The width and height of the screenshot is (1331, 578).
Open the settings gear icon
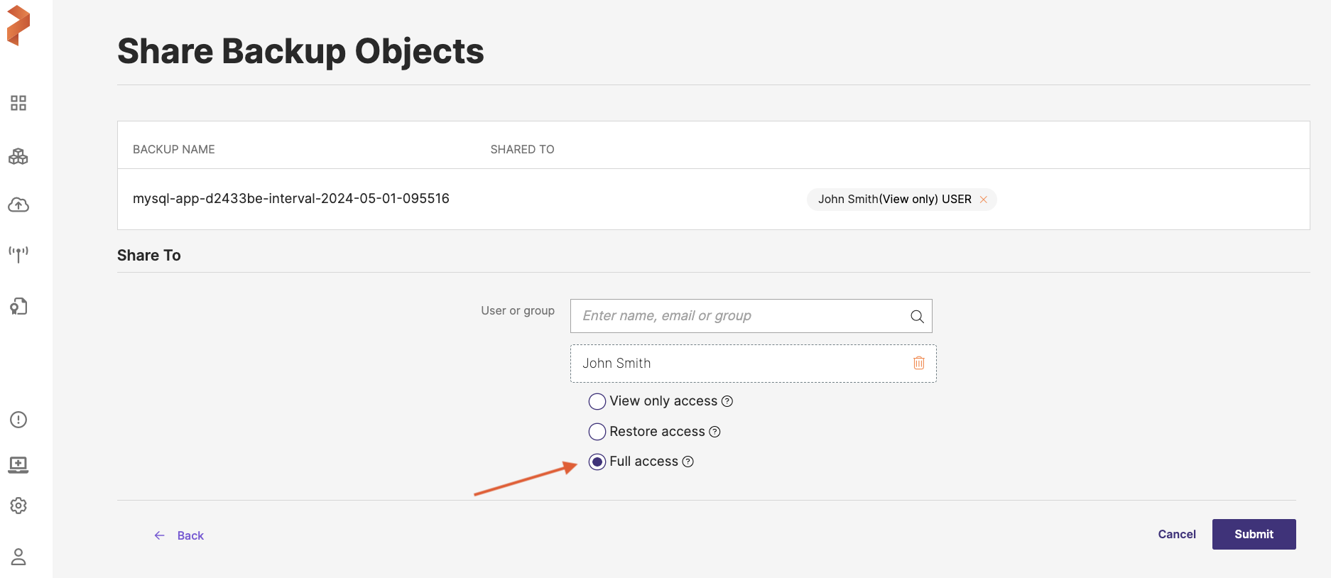pyautogui.click(x=18, y=506)
